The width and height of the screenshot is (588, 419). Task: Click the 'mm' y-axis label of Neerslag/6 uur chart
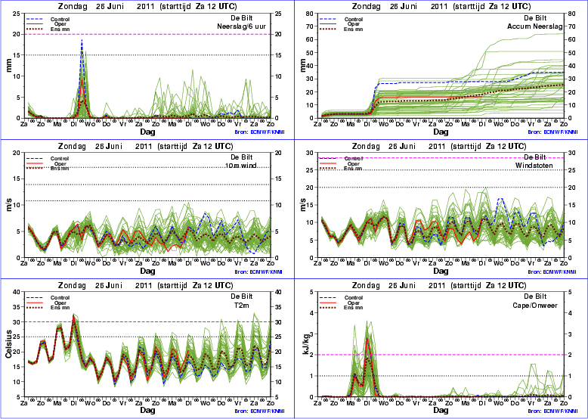[8, 66]
